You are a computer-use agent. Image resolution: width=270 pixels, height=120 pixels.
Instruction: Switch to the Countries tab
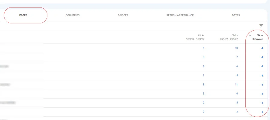click(x=72, y=15)
